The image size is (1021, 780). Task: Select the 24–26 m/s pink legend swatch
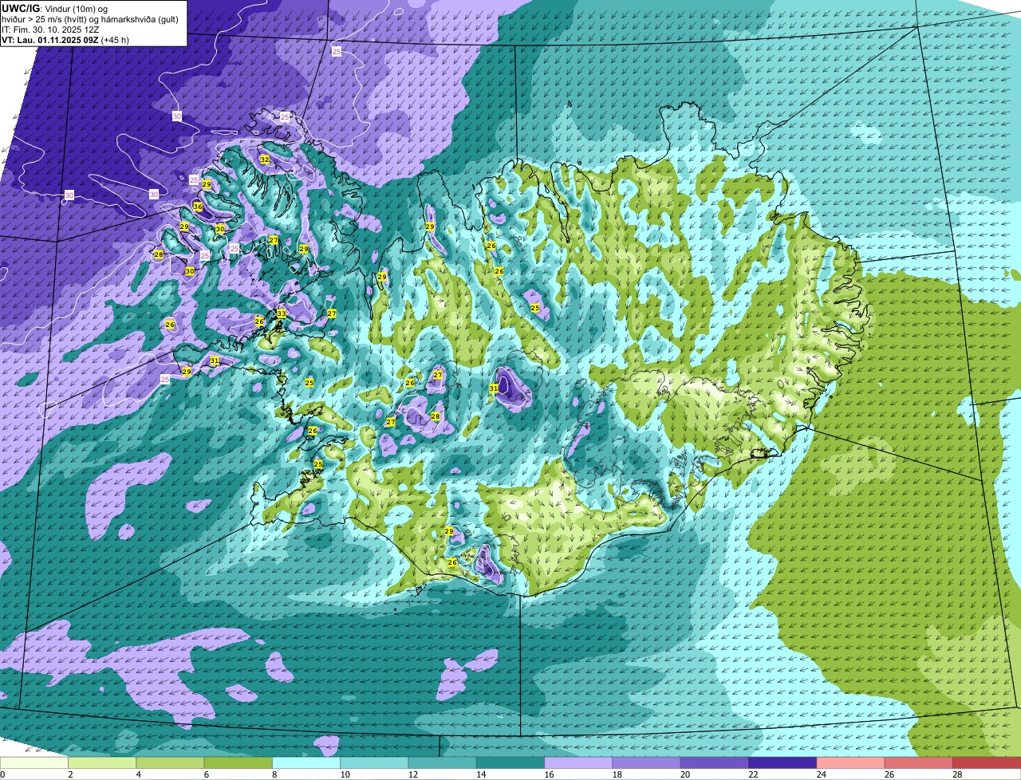tap(851, 763)
